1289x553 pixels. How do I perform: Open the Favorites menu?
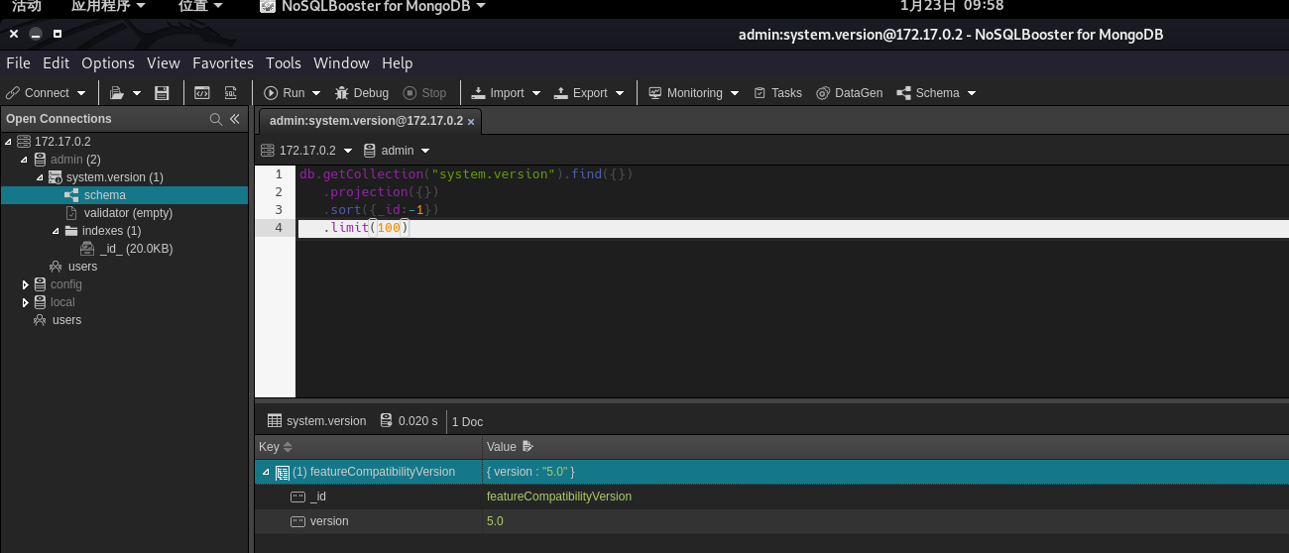[x=223, y=62]
